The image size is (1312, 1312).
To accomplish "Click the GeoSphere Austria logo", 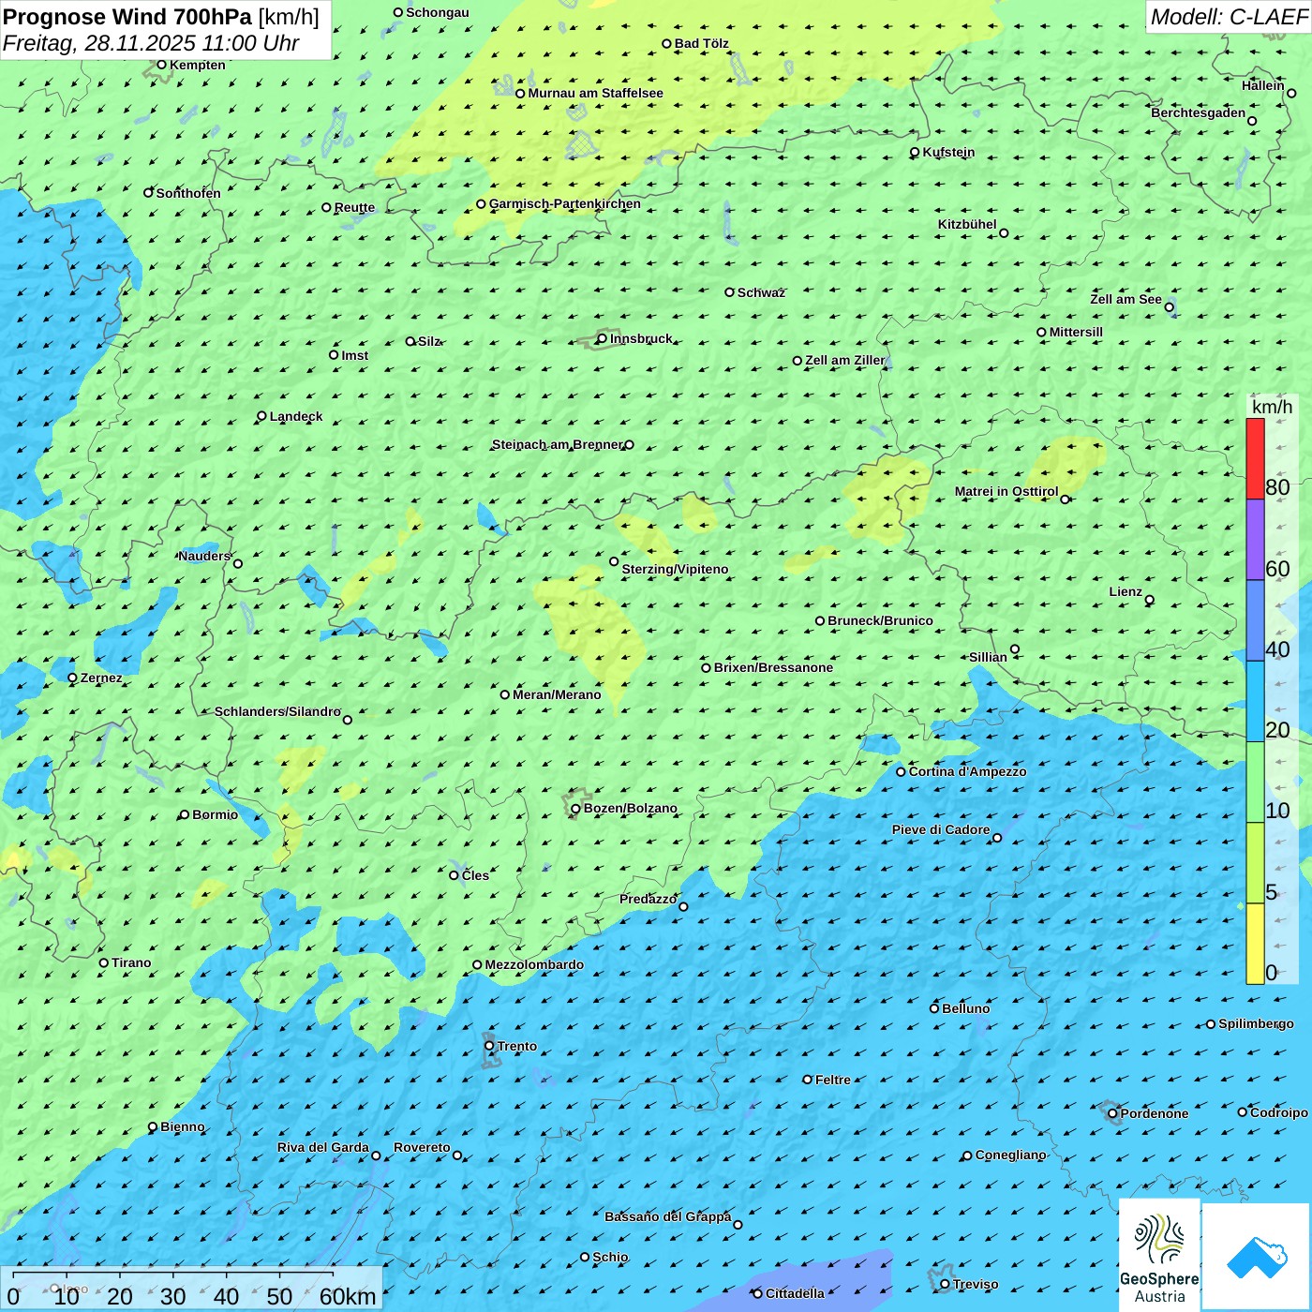I will 1159,1254.
